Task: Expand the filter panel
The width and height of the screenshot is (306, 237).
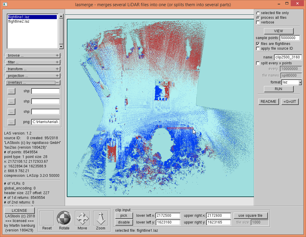Action: 57,62
